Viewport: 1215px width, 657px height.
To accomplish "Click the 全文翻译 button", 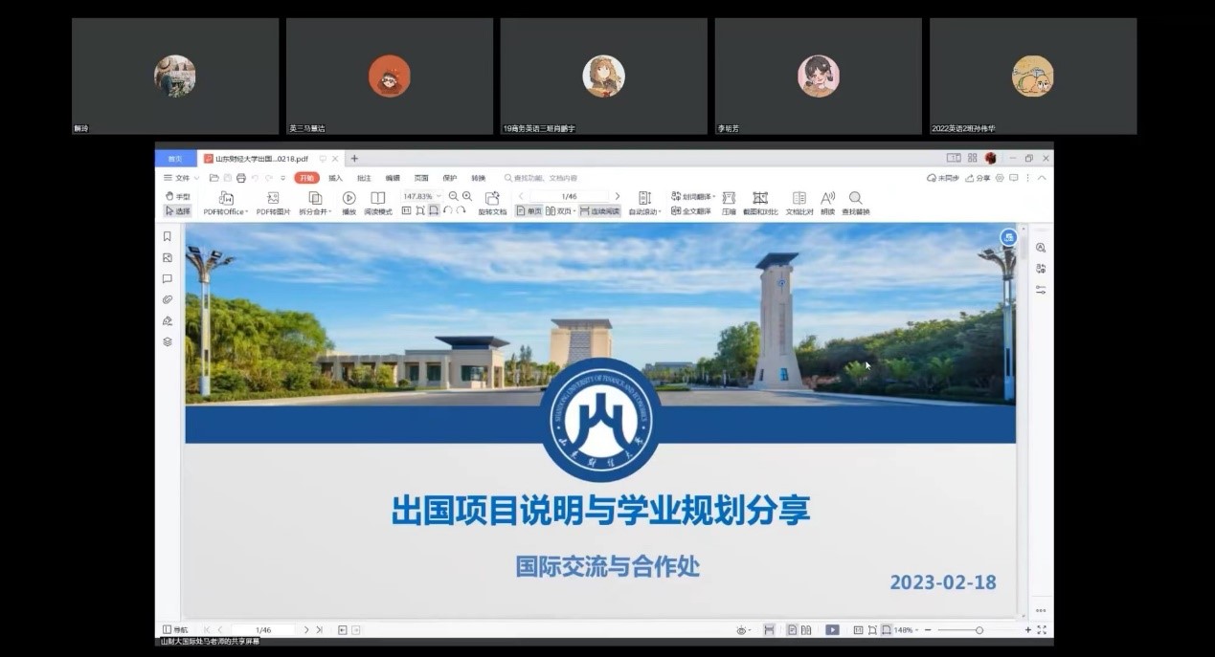I will [x=691, y=211].
